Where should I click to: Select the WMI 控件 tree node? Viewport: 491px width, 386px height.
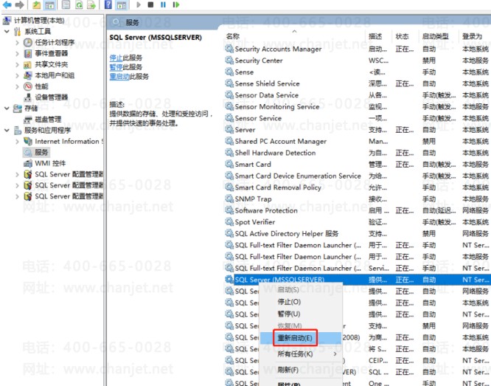[x=50, y=163]
